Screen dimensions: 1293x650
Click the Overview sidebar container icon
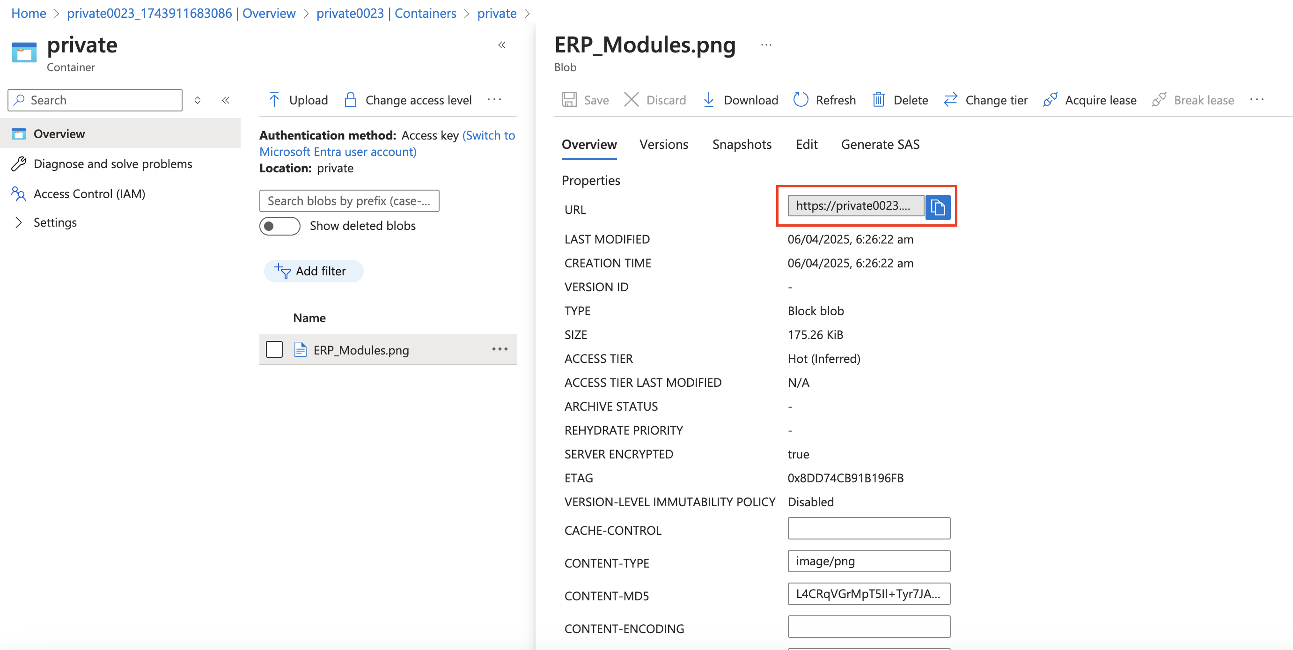(19, 134)
